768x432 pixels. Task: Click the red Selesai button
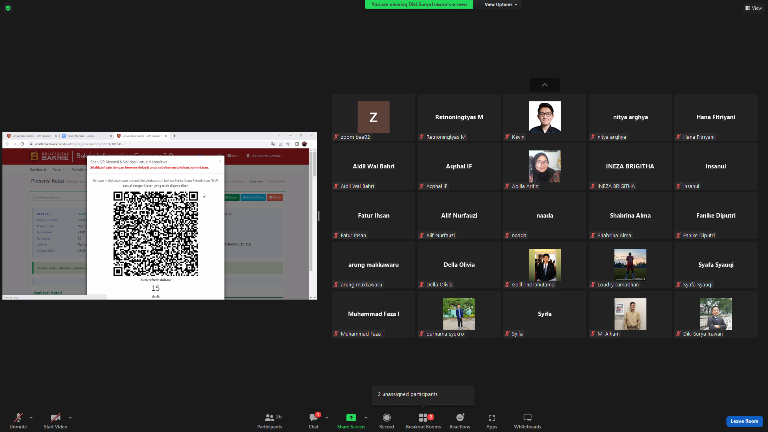275,197
